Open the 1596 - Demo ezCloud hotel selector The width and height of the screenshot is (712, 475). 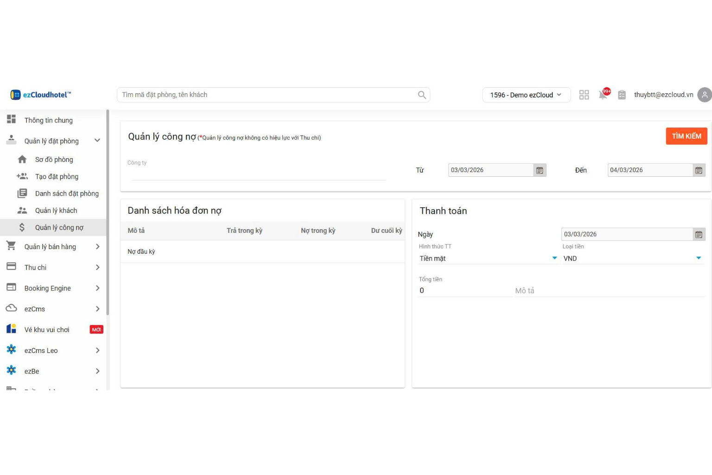pyautogui.click(x=526, y=95)
